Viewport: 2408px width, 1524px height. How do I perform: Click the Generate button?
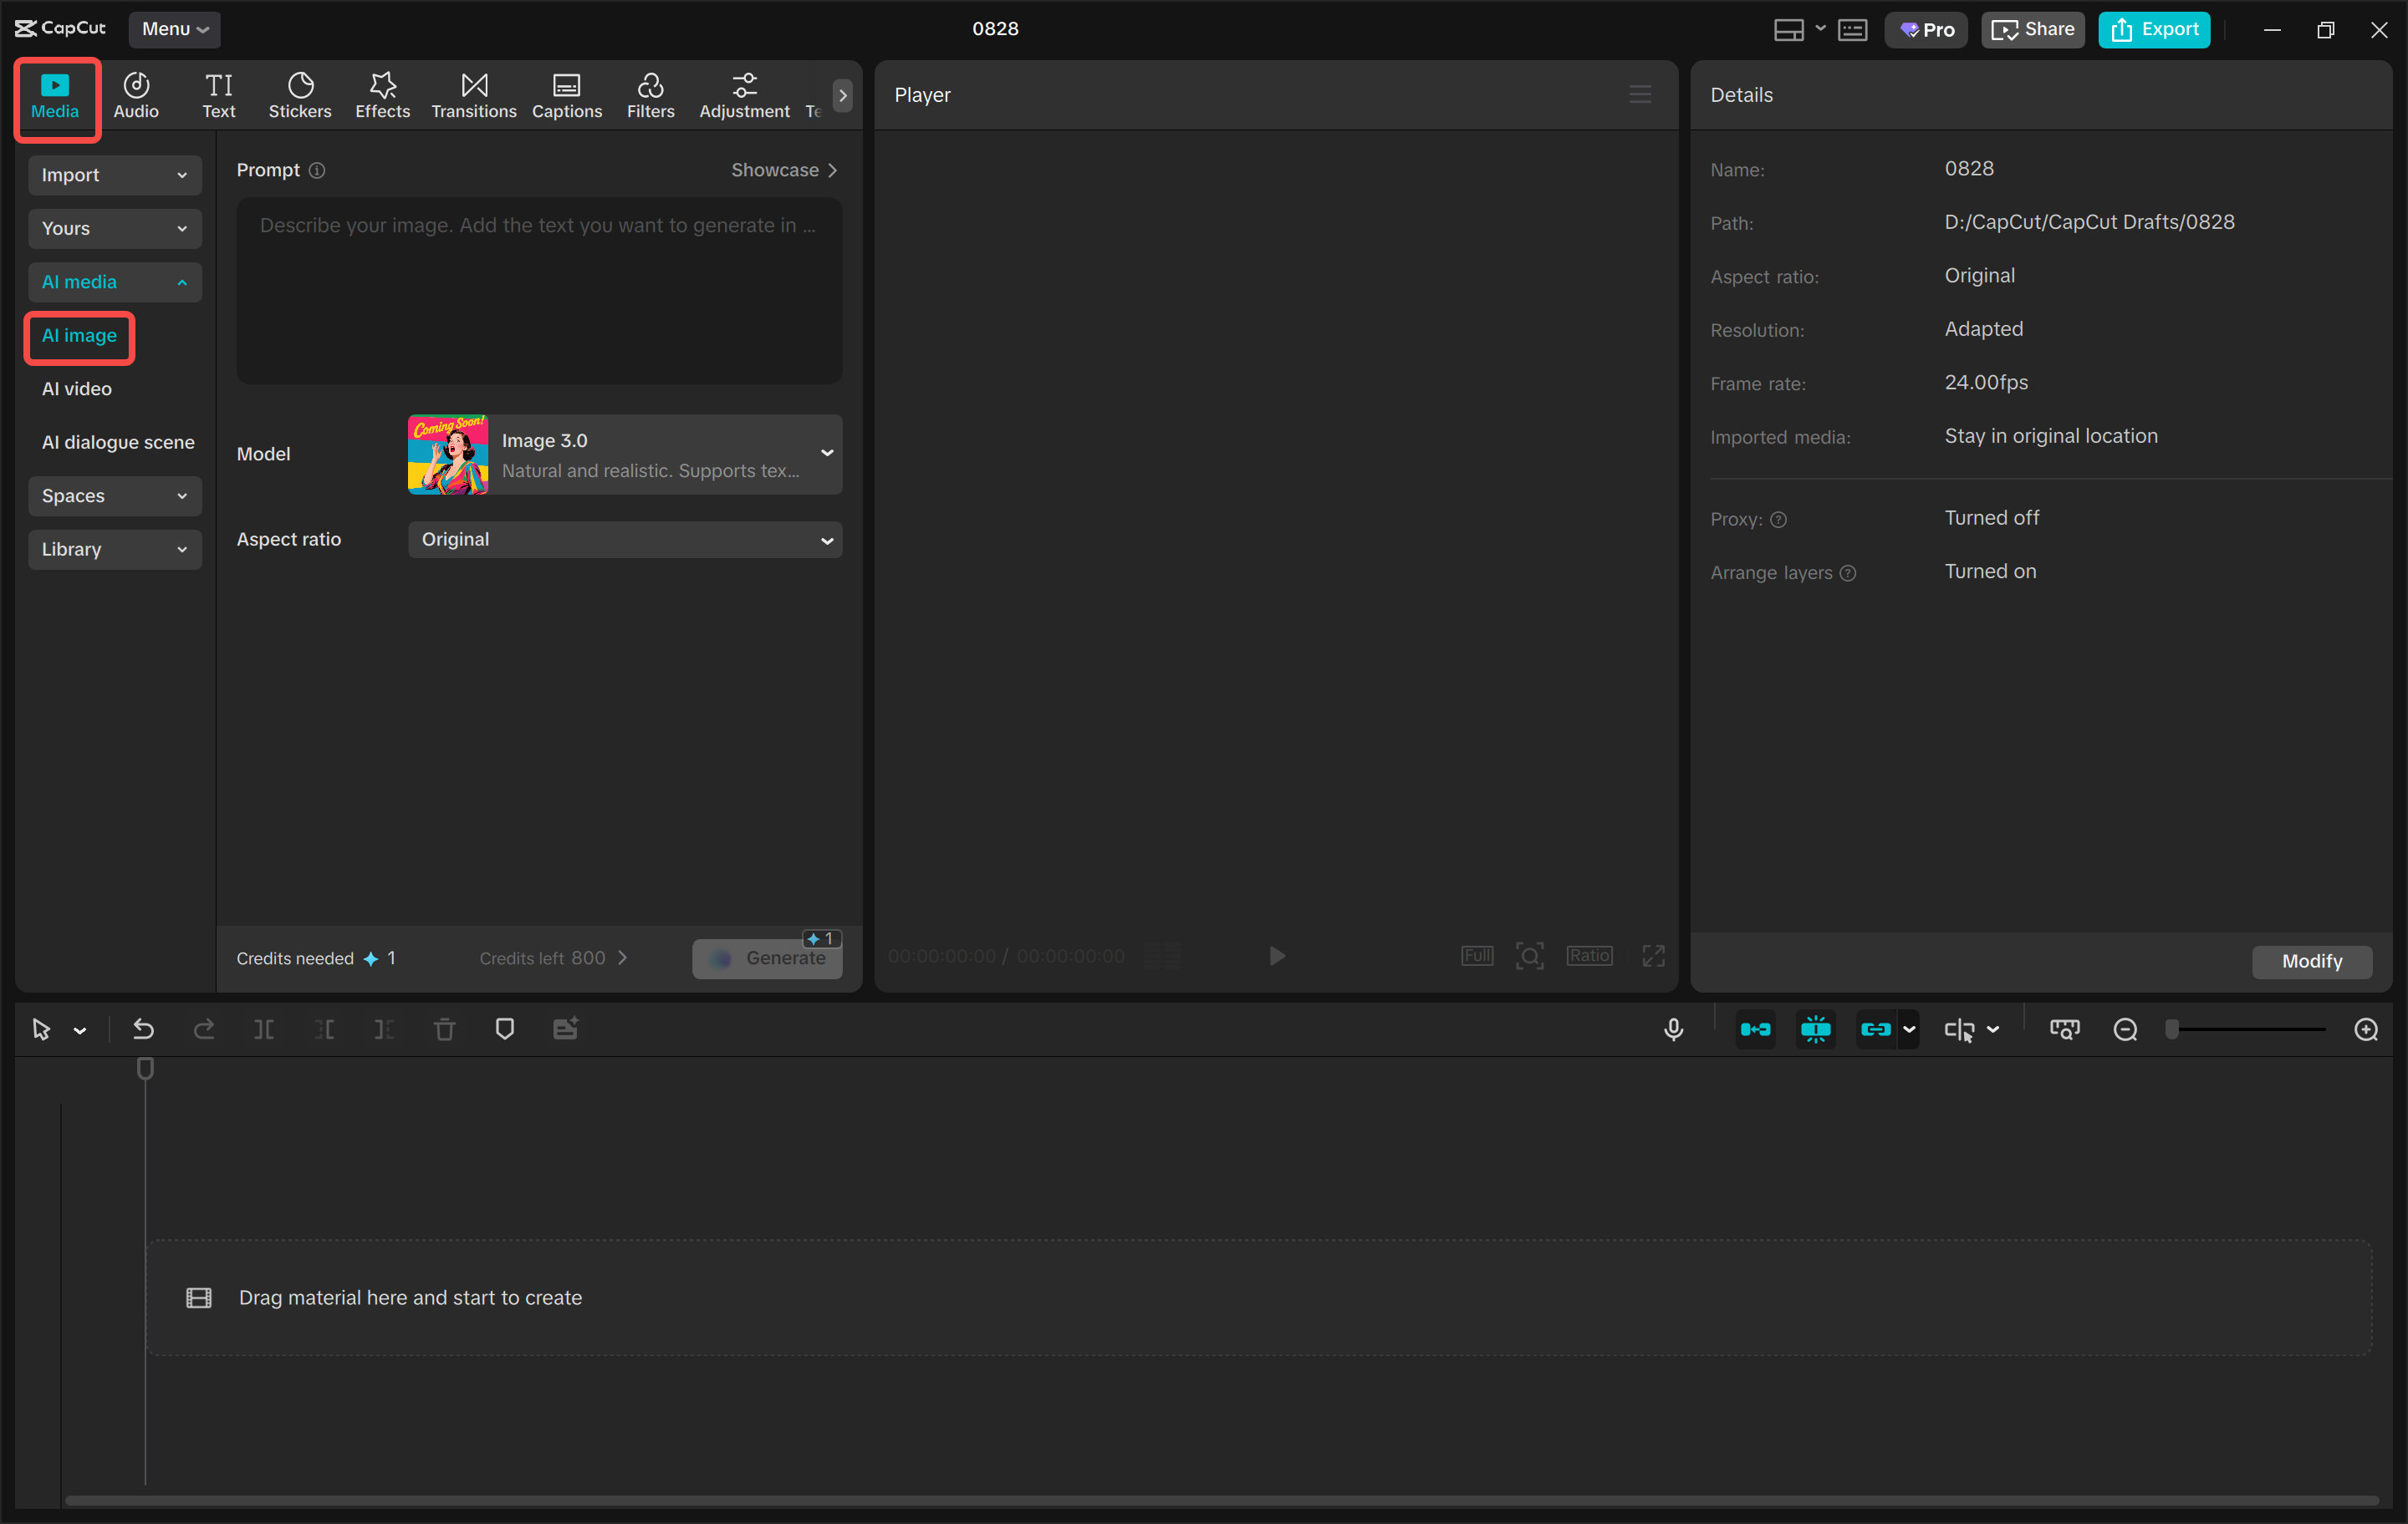pos(768,958)
